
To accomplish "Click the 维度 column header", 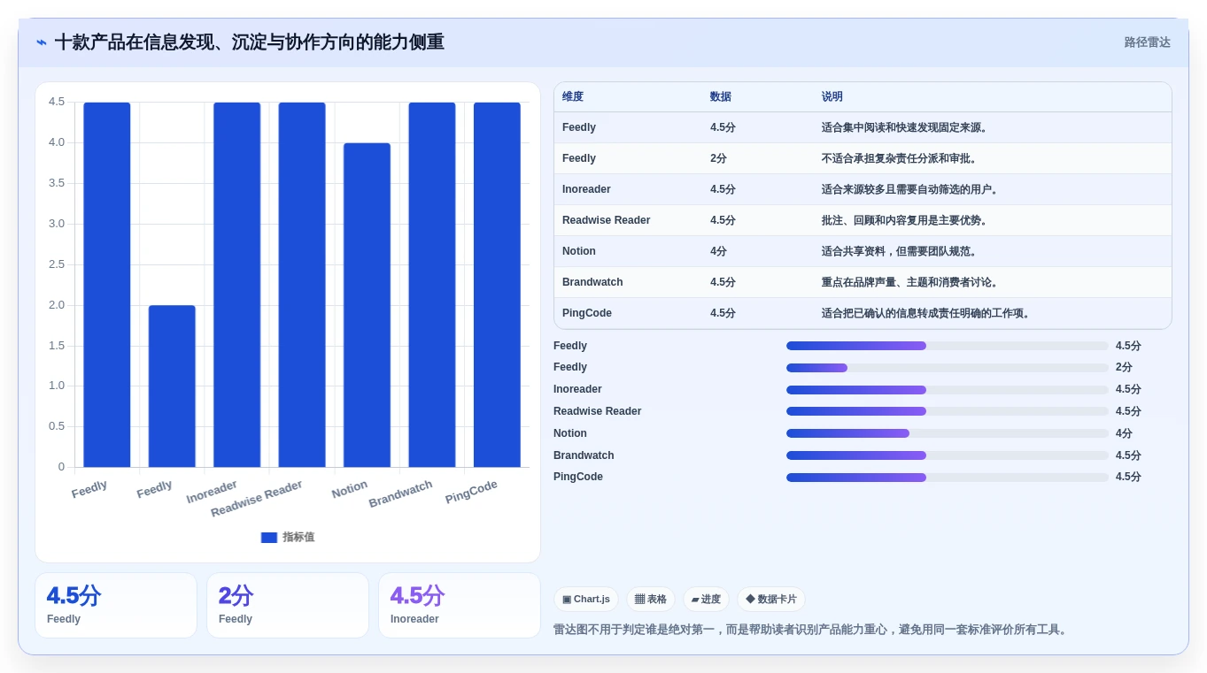I will click(x=573, y=97).
